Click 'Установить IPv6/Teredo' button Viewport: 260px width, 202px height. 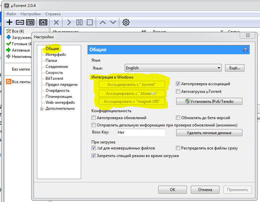209,101
